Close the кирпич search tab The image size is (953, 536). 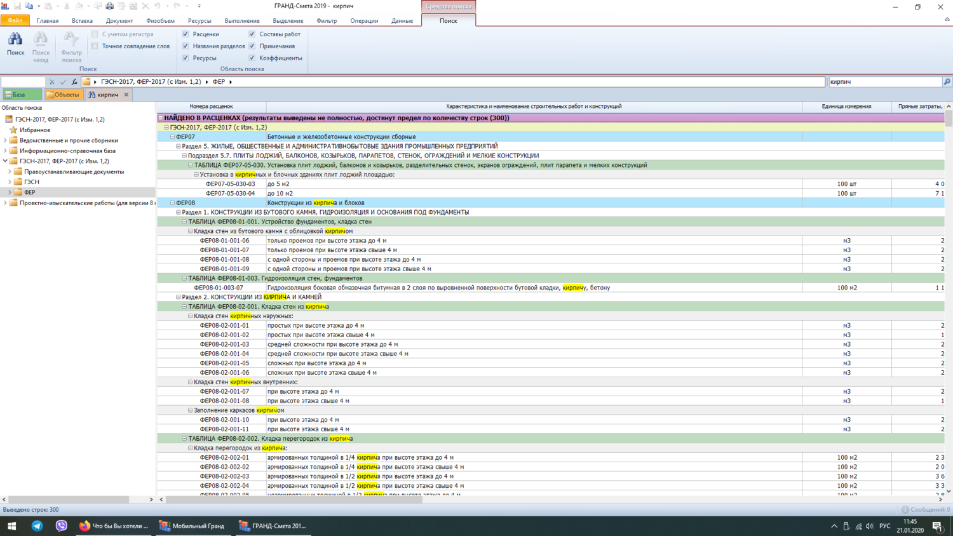click(126, 95)
